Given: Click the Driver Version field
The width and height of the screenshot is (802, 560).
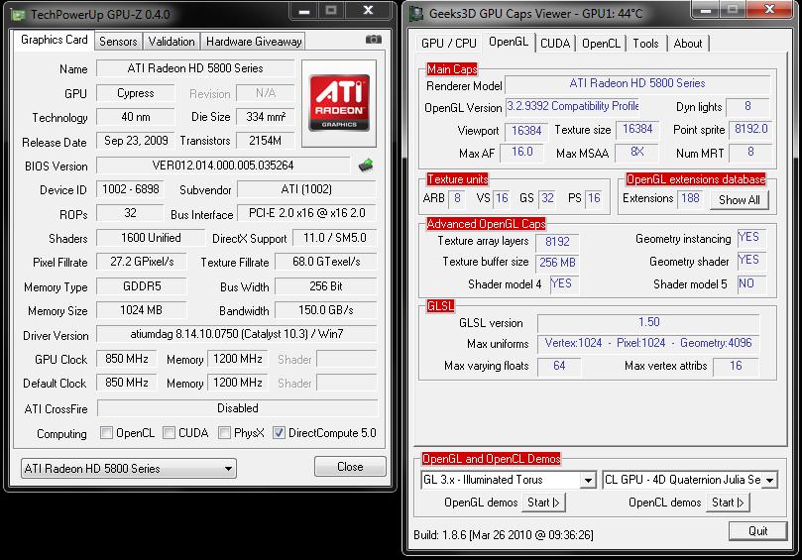Looking at the screenshot, I should tap(237, 334).
